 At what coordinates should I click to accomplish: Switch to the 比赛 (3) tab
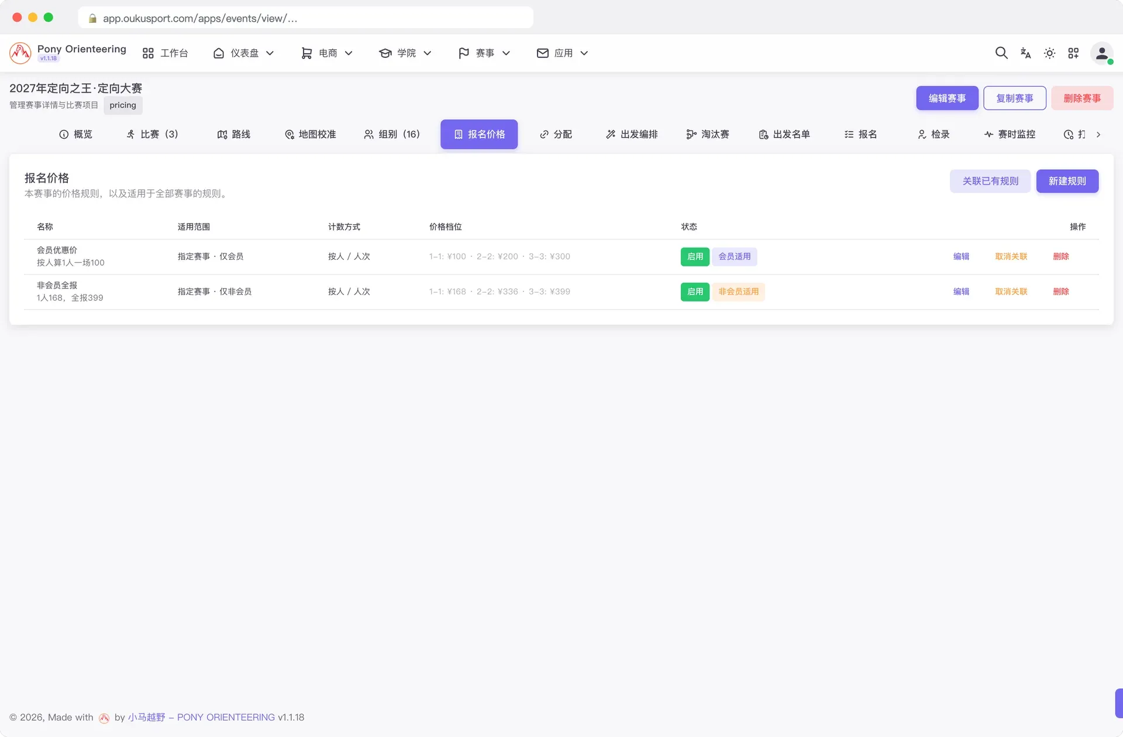pyautogui.click(x=152, y=135)
